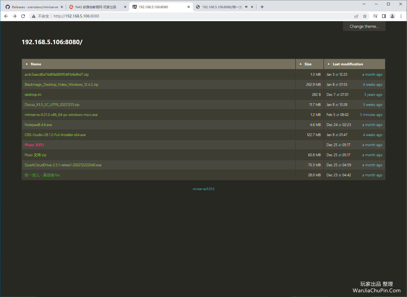Open the tab search chevron in title bar
The image size is (407, 297).
[364, 4]
